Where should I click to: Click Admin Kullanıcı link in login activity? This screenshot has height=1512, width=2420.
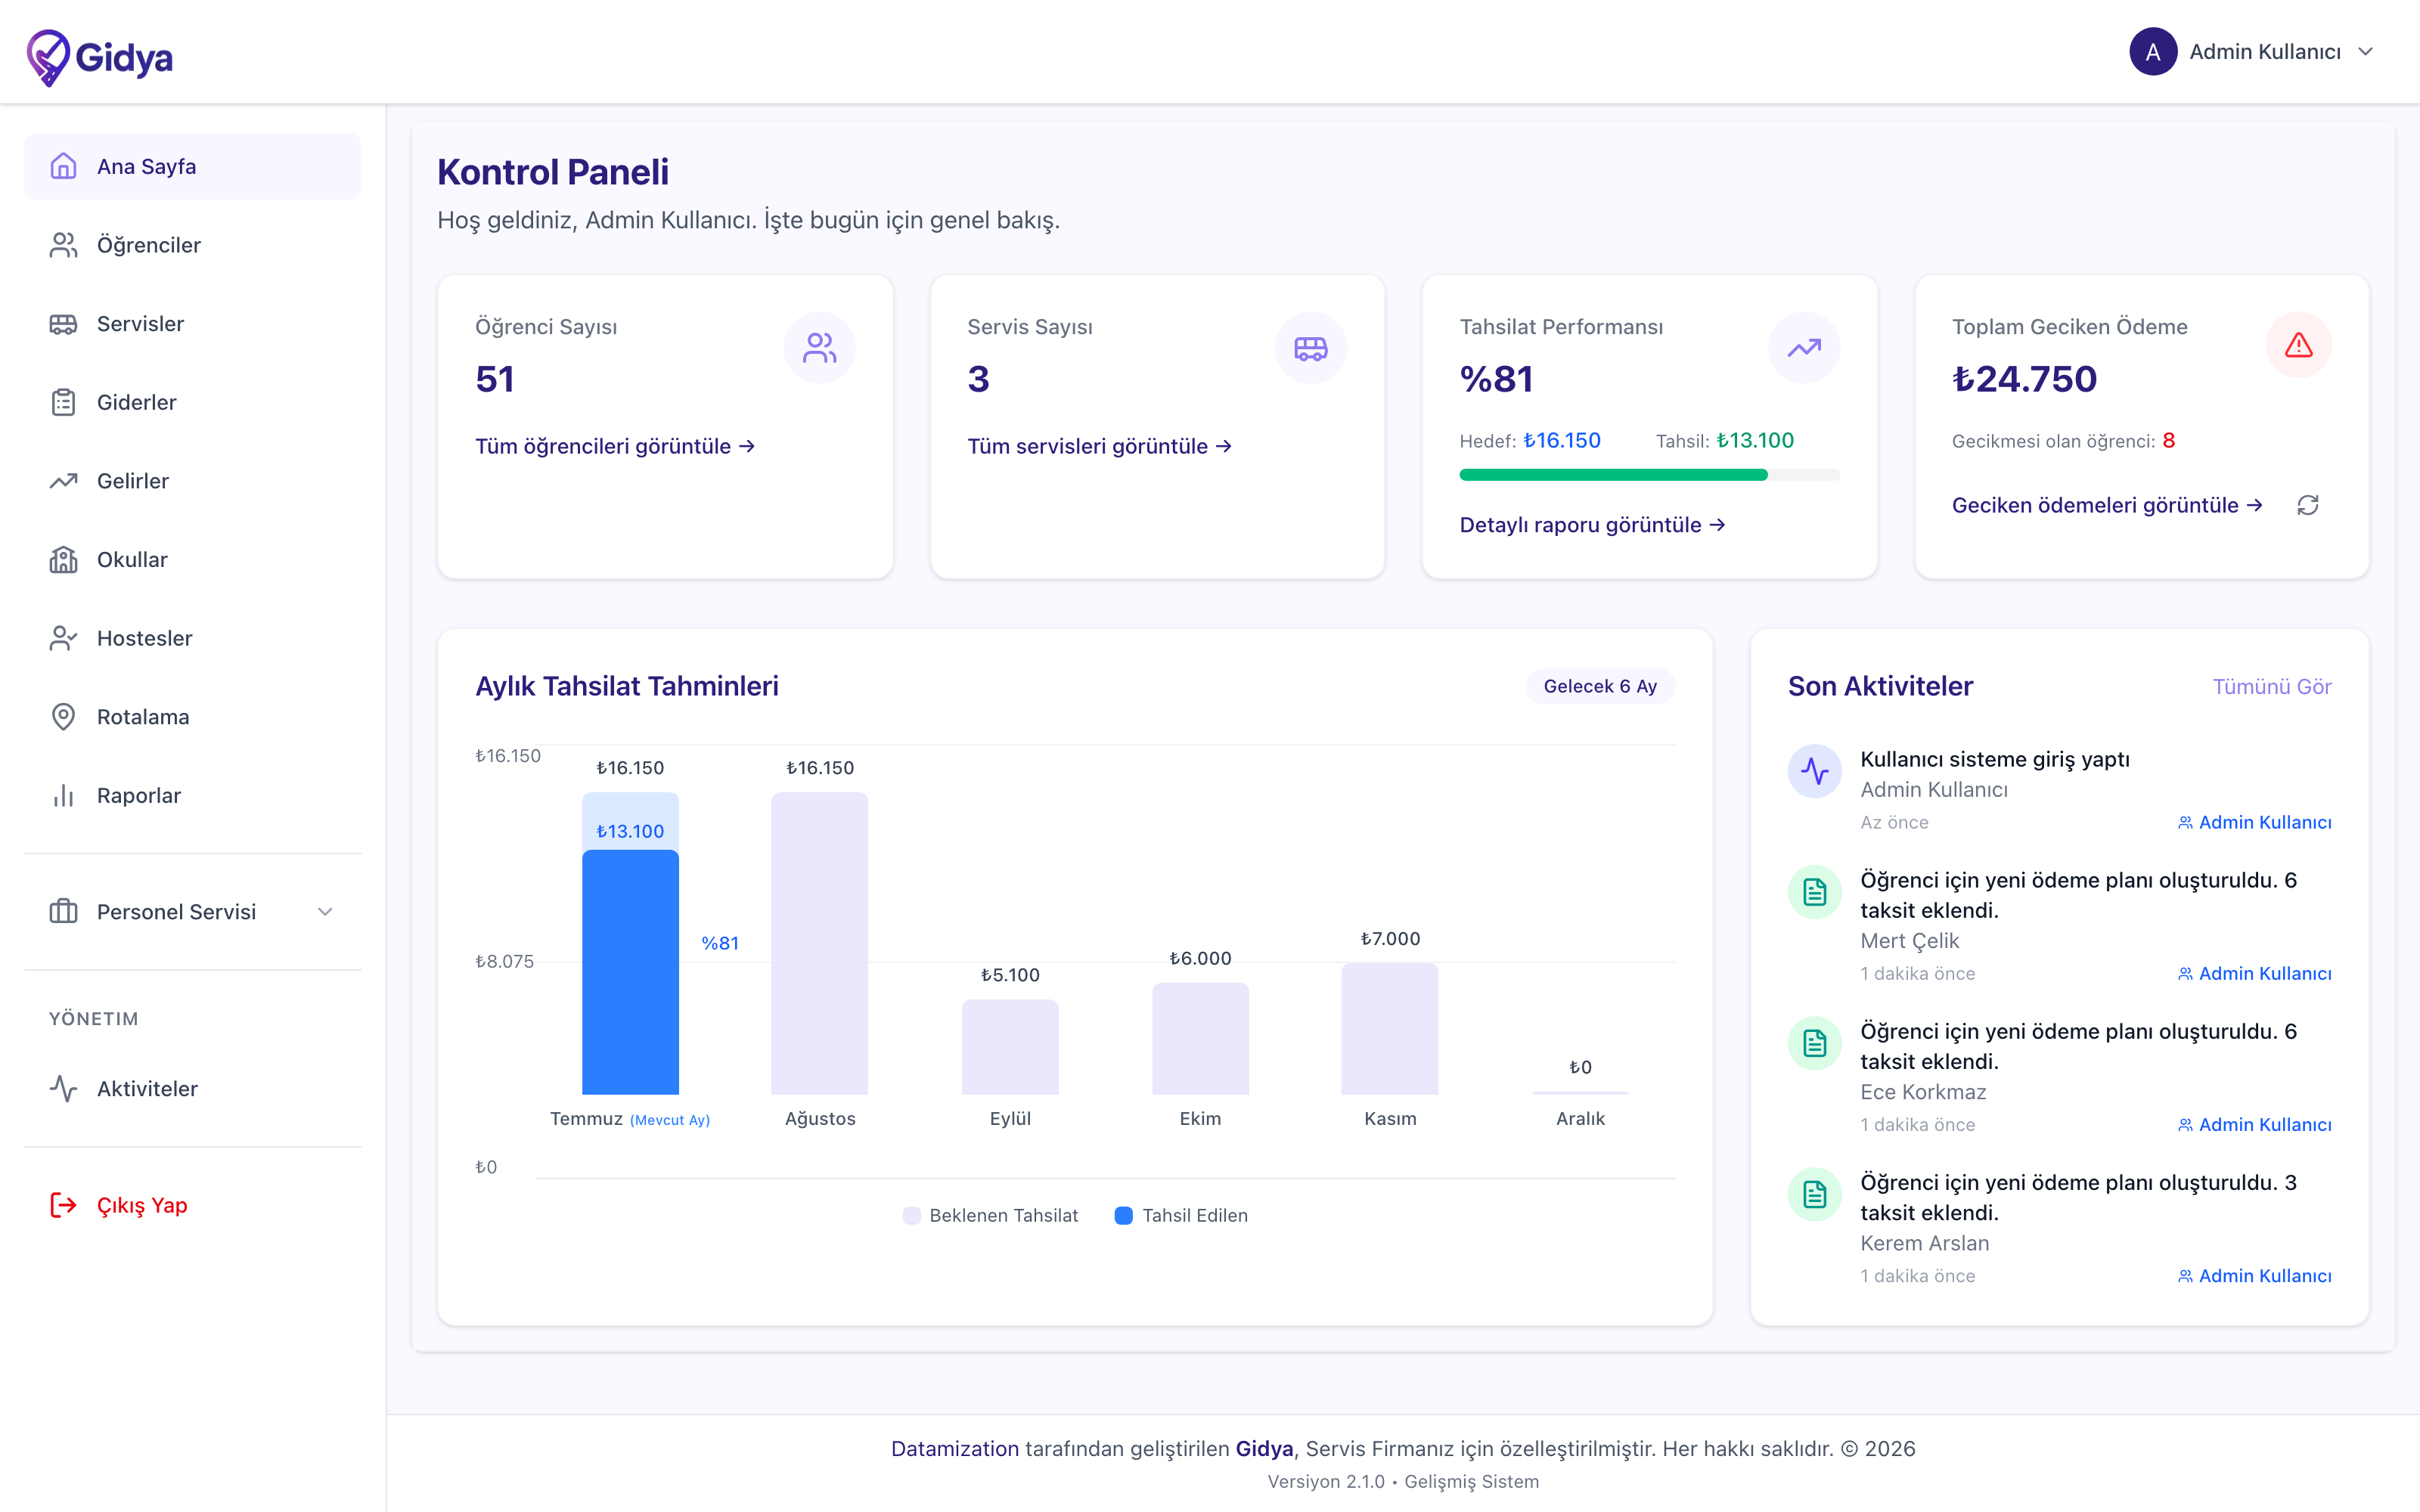tap(2254, 822)
